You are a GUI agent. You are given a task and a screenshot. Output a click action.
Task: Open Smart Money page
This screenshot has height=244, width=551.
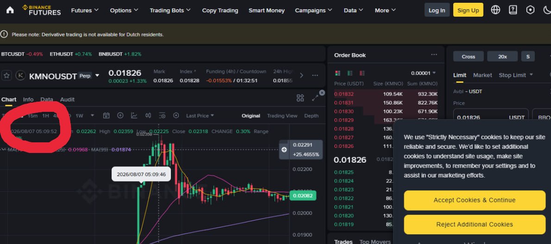[266, 10]
